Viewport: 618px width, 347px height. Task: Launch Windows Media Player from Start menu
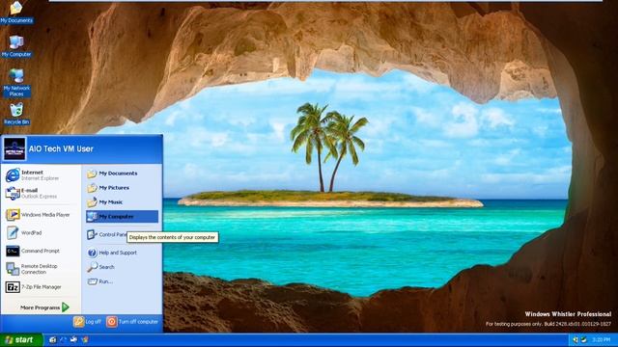(x=41, y=215)
